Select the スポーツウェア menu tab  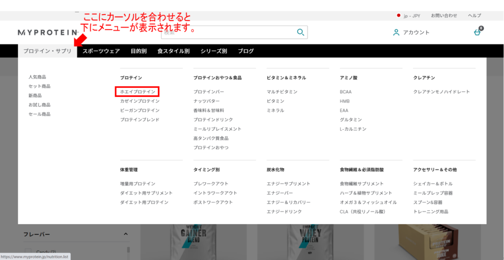tap(101, 51)
